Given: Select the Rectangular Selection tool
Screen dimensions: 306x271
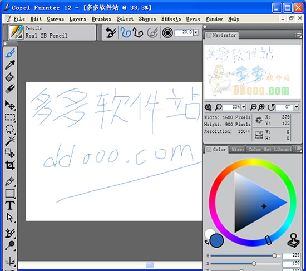Looking at the screenshot, I should 10,117.
